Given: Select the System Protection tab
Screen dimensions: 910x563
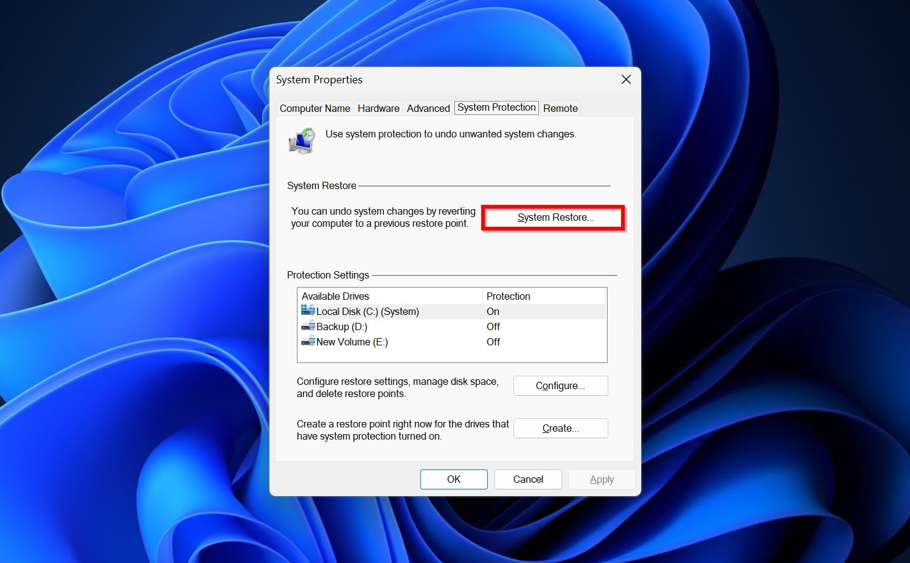Looking at the screenshot, I should pos(496,108).
